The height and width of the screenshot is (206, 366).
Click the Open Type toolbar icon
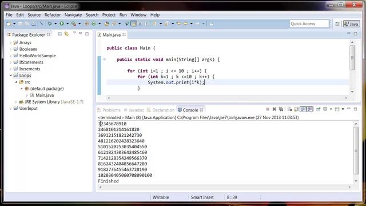[x=107, y=23]
